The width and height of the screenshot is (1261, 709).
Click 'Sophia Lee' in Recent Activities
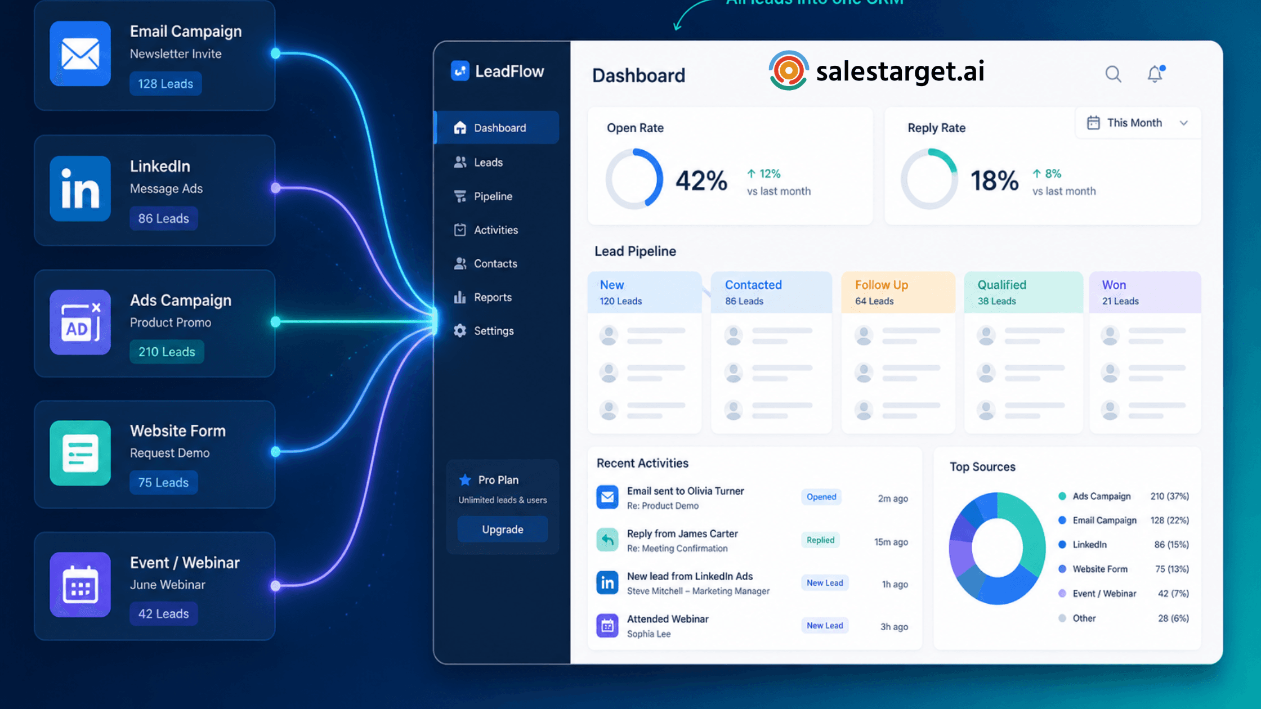tap(649, 634)
